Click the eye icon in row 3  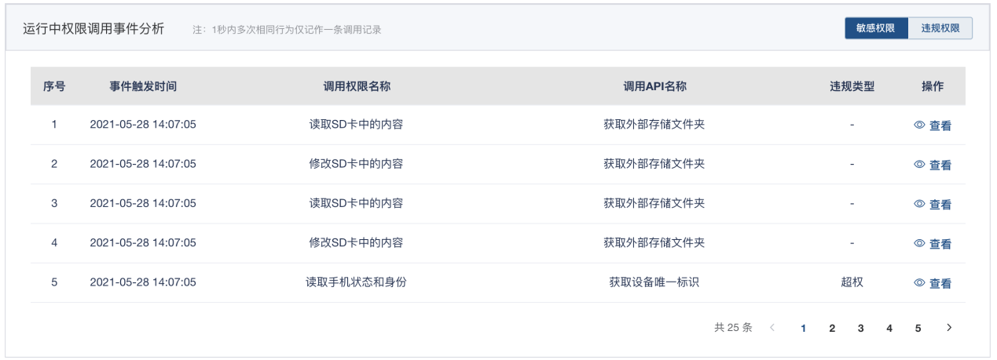[x=919, y=204]
